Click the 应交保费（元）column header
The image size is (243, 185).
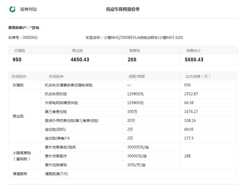198,76
